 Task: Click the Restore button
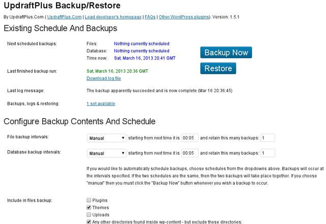point(218,68)
